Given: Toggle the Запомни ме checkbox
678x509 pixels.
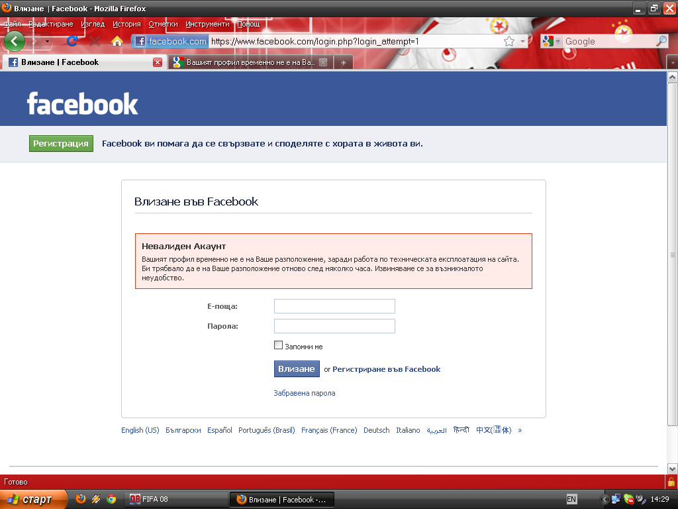Looking at the screenshot, I should tap(279, 345).
